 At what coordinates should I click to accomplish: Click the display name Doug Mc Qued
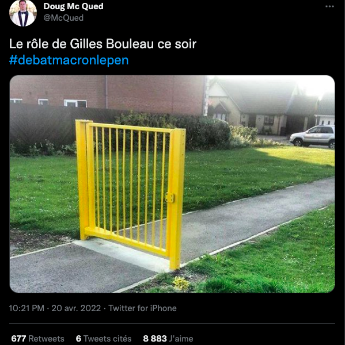click(73, 6)
